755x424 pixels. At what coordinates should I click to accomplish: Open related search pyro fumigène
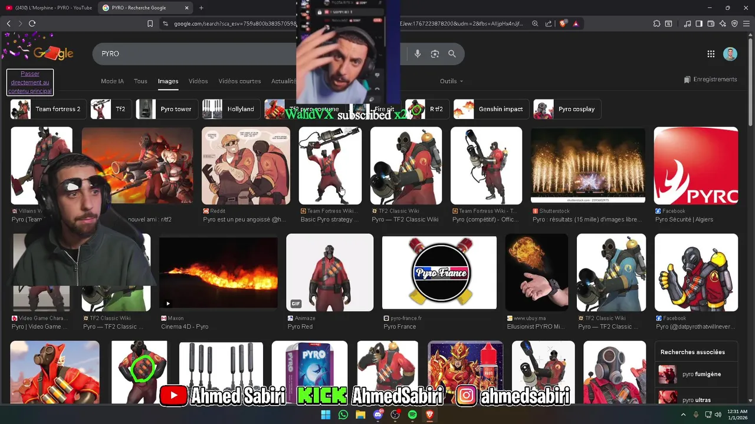pyautogui.click(x=696, y=374)
